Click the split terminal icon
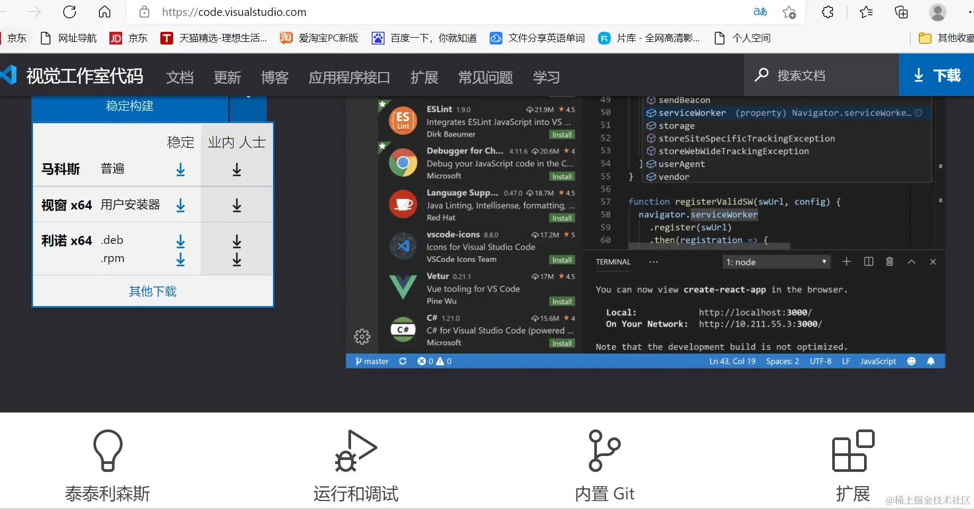This screenshot has height=509, width=974. (x=869, y=261)
